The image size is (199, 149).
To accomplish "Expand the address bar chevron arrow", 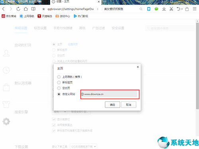I will (98, 9).
